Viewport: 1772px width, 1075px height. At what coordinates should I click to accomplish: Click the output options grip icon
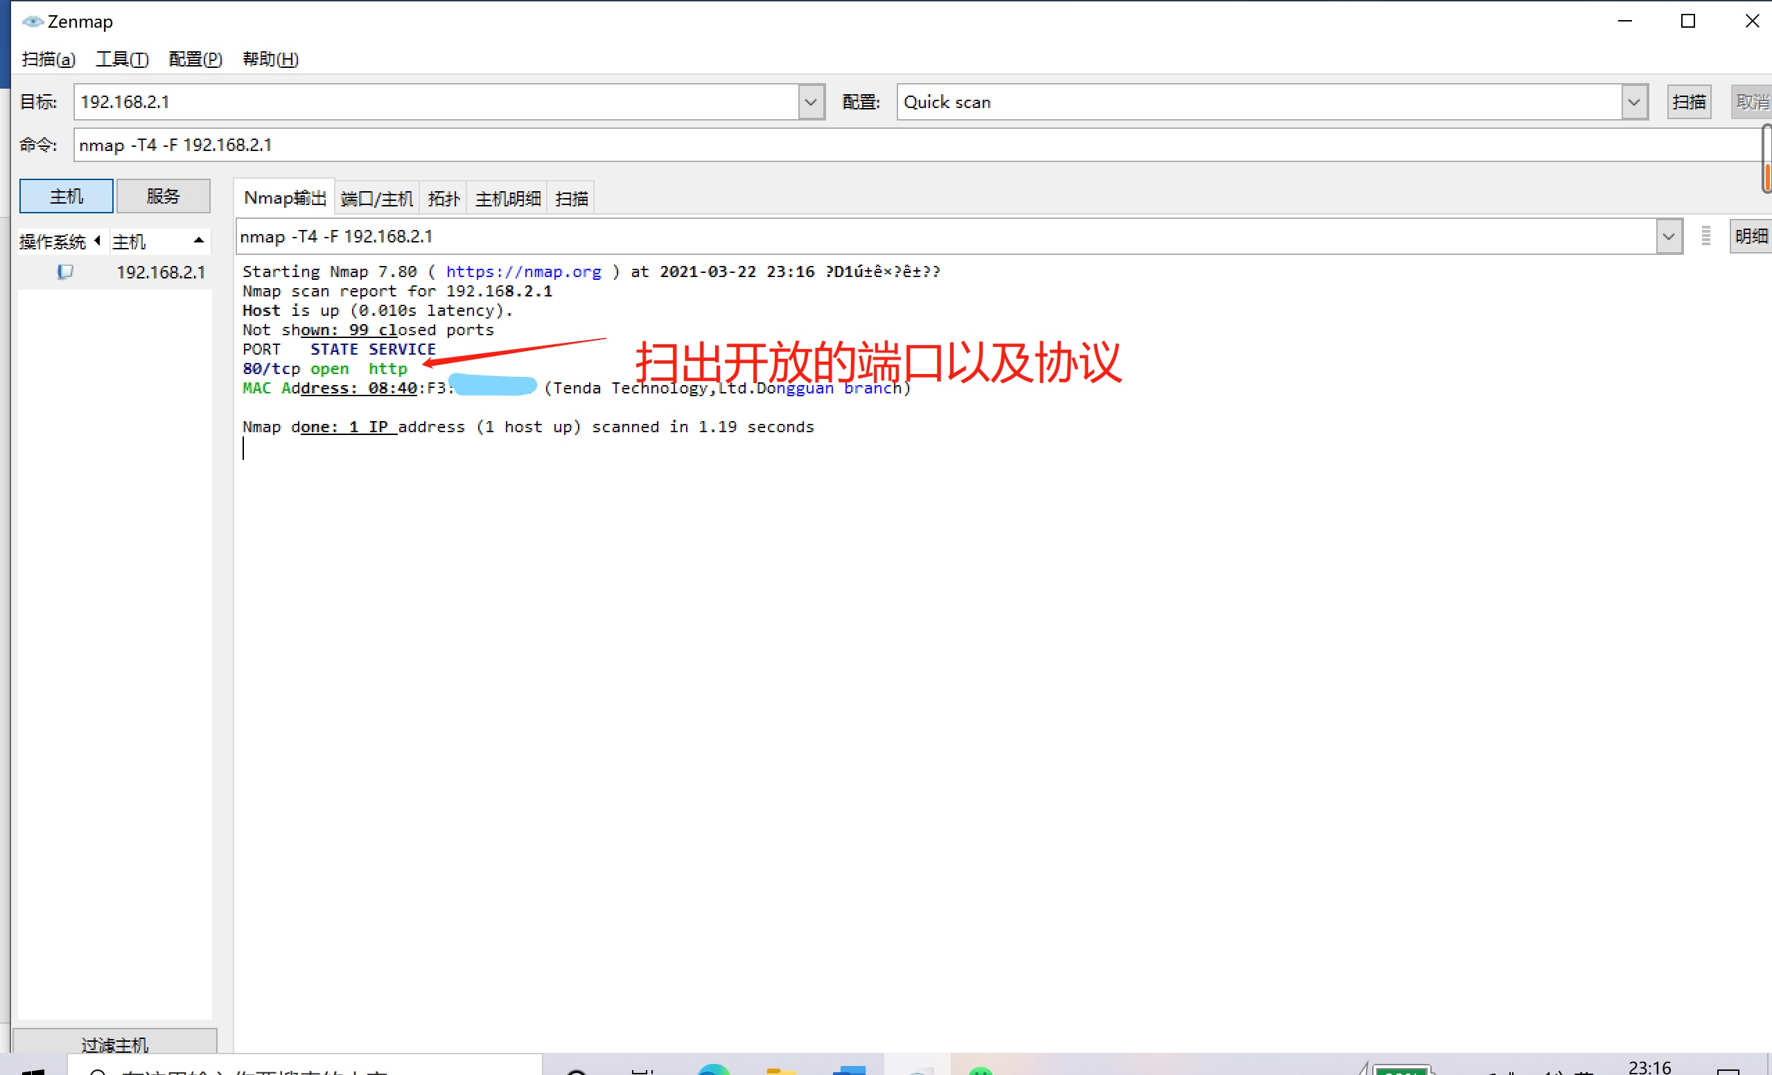tap(1706, 236)
